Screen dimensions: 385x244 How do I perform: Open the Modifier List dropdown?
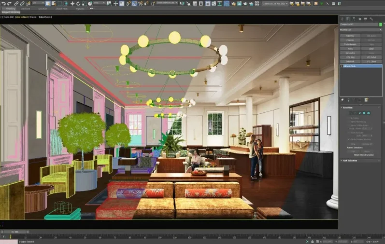pos(360,29)
